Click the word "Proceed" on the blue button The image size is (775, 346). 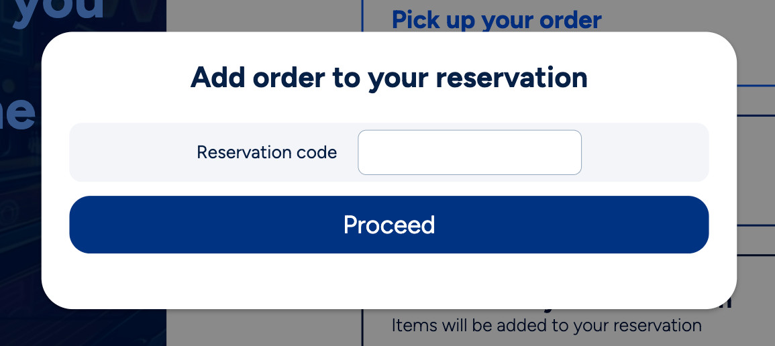pyautogui.click(x=389, y=225)
